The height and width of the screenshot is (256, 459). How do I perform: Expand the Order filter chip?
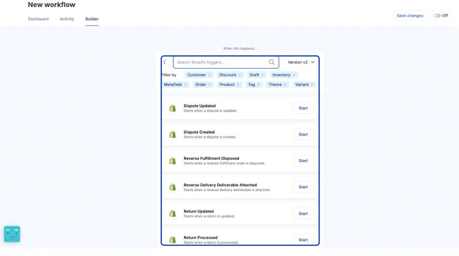pos(203,84)
